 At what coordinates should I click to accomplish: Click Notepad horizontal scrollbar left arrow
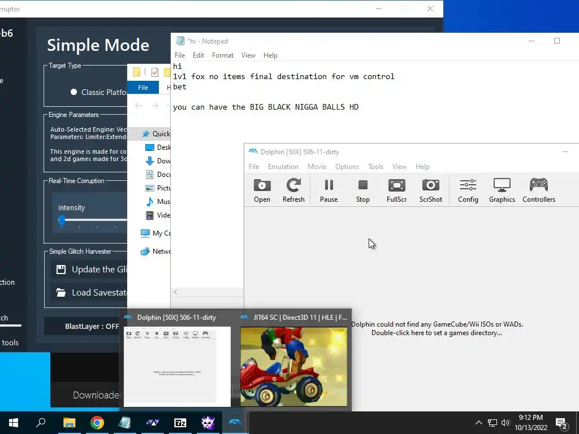tap(175, 292)
